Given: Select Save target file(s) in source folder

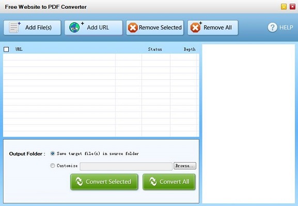Looking at the screenshot, I should click(53, 153).
